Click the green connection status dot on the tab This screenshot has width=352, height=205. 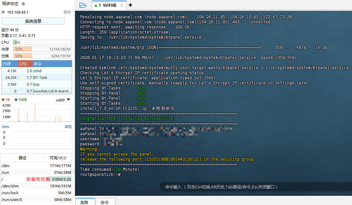pyautogui.click(x=96, y=6)
